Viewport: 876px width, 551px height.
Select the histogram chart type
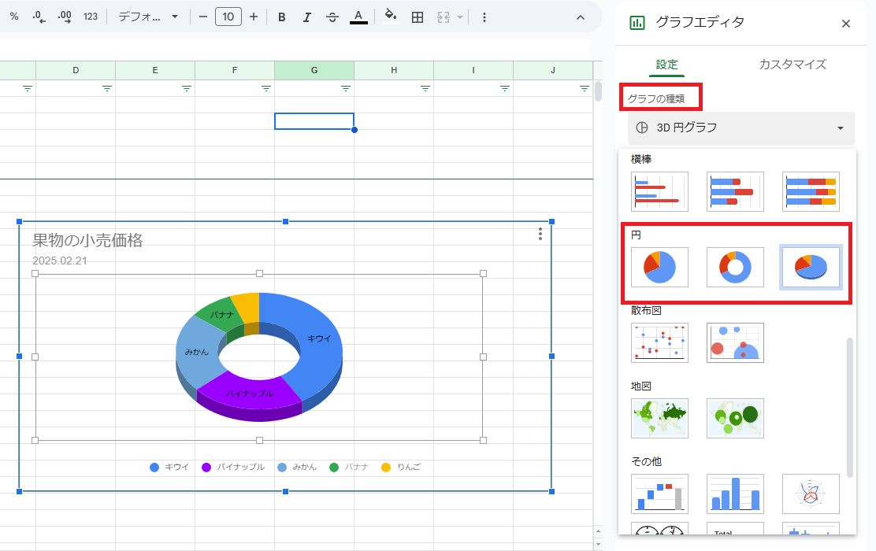(x=735, y=494)
